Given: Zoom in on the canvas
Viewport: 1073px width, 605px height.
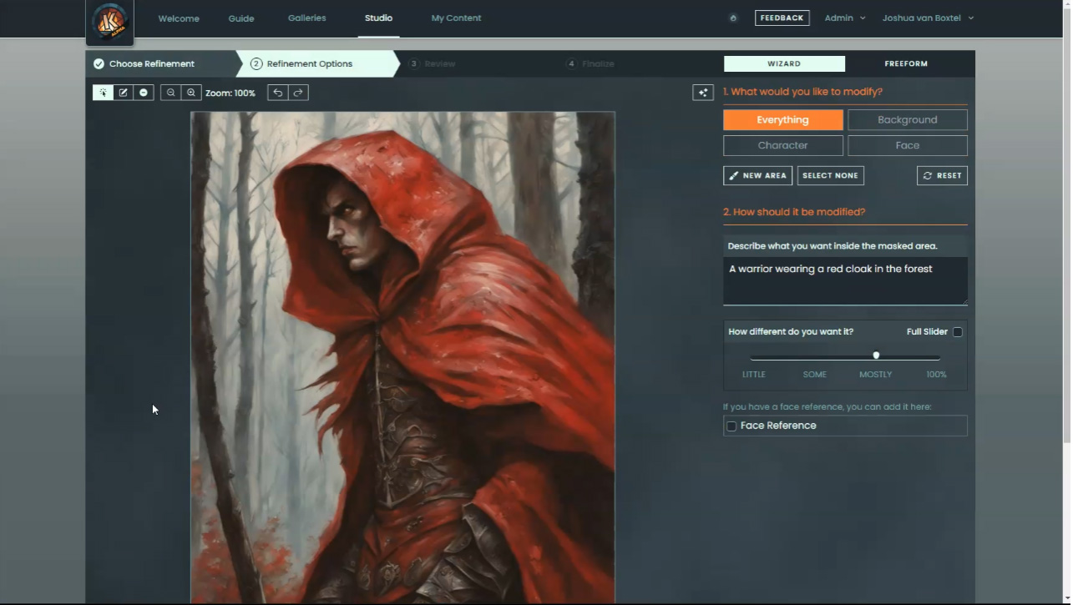Looking at the screenshot, I should click(x=191, y=93).
